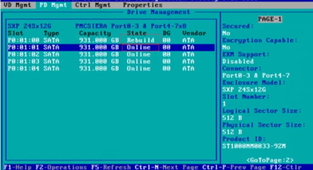
Task: Click F12-Ctlr in the bottom bar
Action: [286, 167]
